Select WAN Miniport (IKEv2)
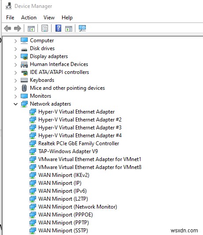 pos(64,175)
